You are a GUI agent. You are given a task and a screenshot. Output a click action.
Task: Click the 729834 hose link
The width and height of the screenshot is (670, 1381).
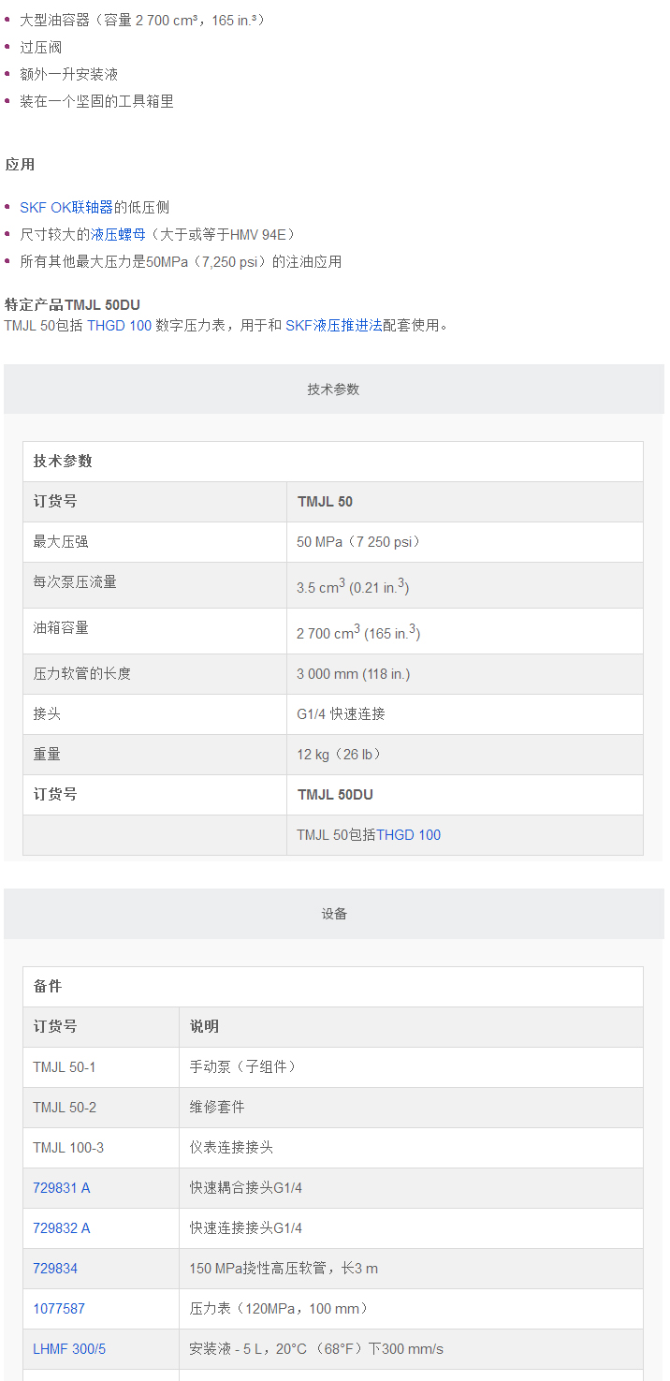pos(55,1269)
